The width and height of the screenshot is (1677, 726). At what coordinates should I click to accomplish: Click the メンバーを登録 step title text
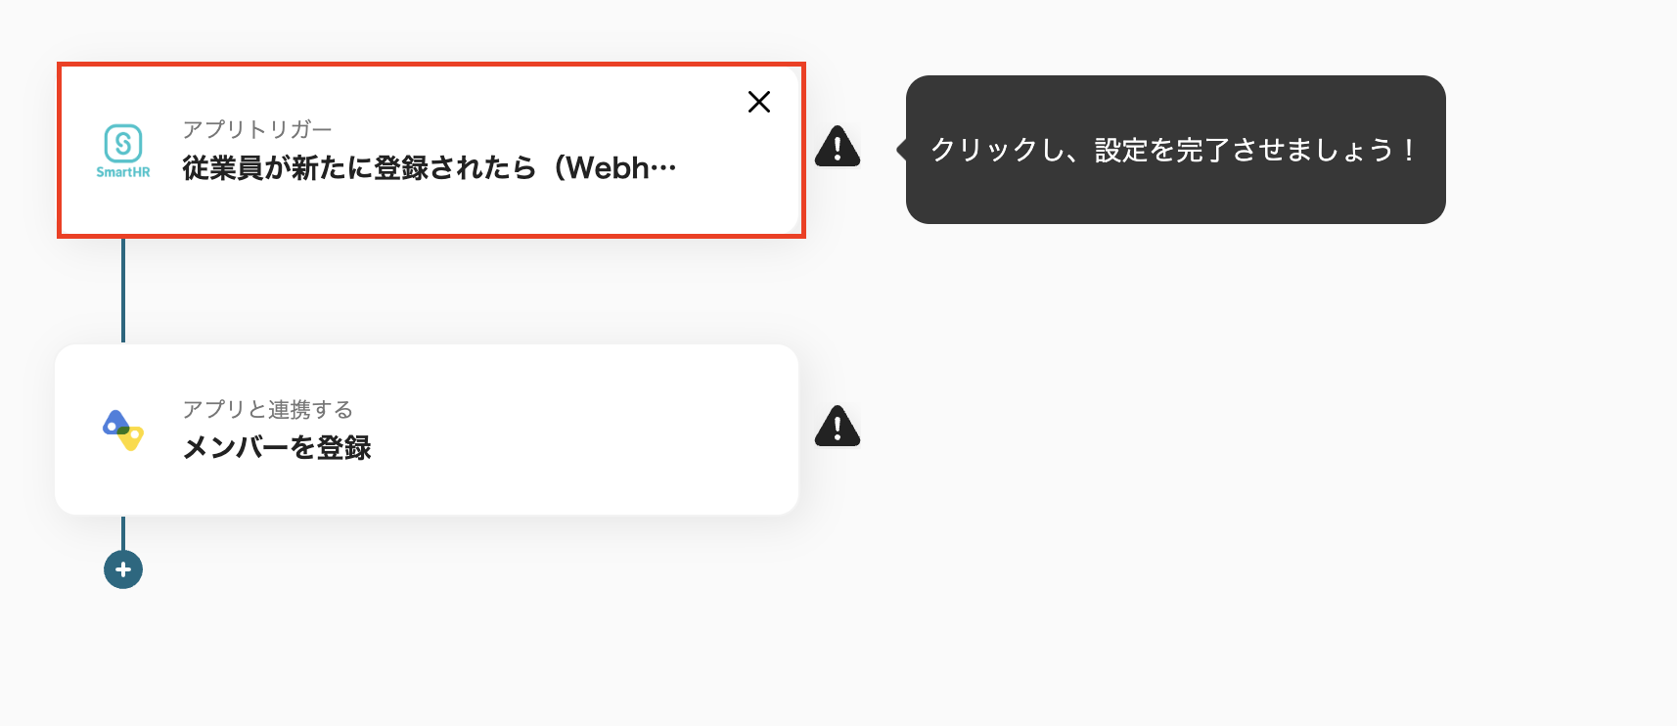(x=278, y=447)
